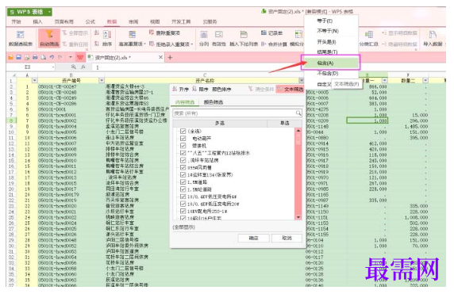Toggle the 0558风药柜 checkbox
This screenshot has height=294, width=454.
183,167
